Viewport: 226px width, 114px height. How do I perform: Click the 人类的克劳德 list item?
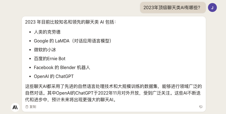pyautogui.click(x=47, y=32)
